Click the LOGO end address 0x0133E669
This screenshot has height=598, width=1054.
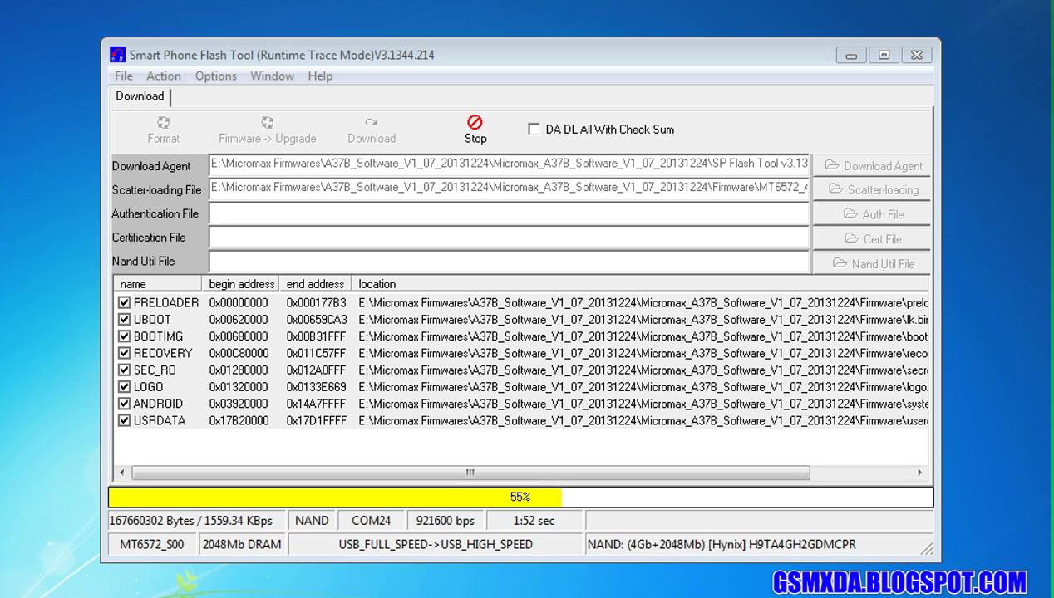(316, 387)
